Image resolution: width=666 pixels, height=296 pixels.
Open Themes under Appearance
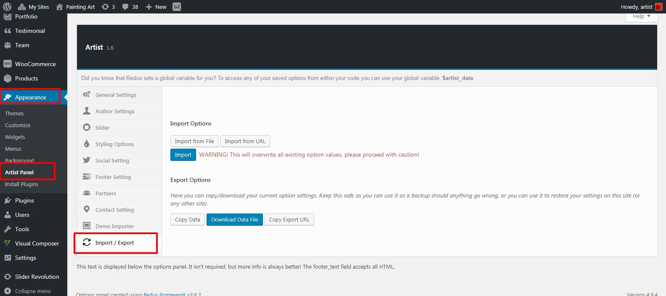[x=14, y=113]
